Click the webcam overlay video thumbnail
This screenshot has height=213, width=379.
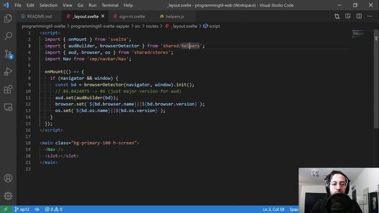[339, 191]
